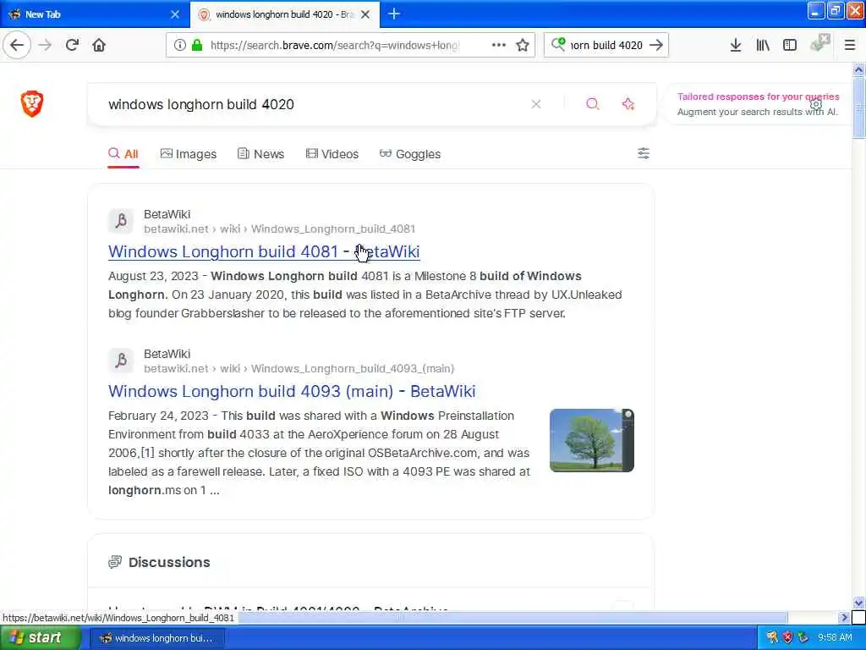Click vertical scrollbar up arrow
The image size is (866, 650).
point(858,69)
